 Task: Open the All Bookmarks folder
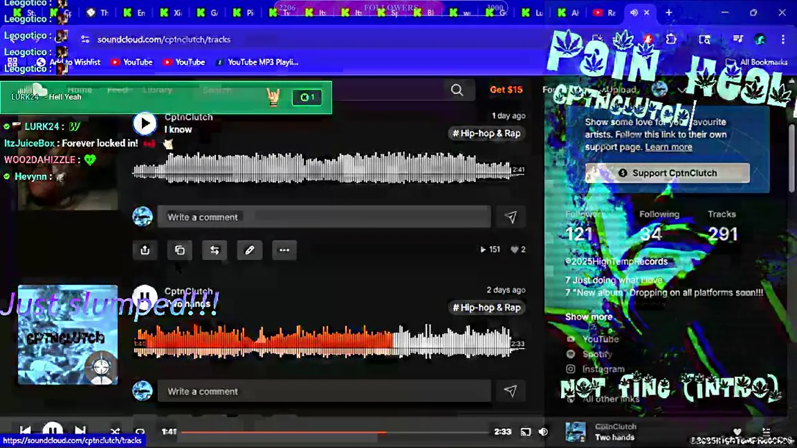tap(757, 62)
